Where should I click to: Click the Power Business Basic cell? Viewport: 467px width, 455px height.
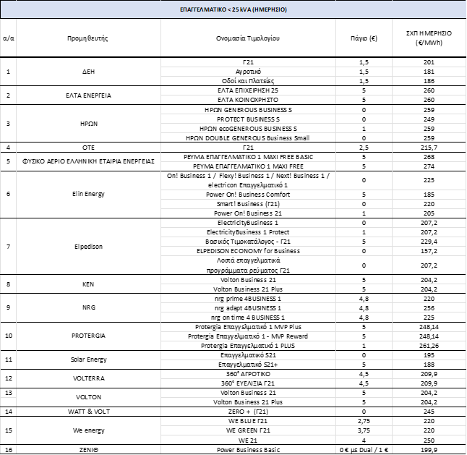point(248,450)
